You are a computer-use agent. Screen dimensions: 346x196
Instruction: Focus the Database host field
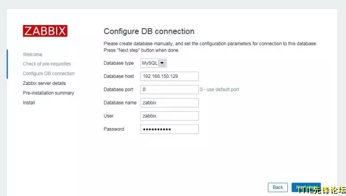click(169, 76)
